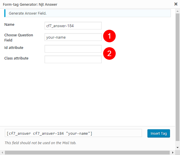Screen dimensions: 180x155
Task: Click the Name field label
Action: 9,25
